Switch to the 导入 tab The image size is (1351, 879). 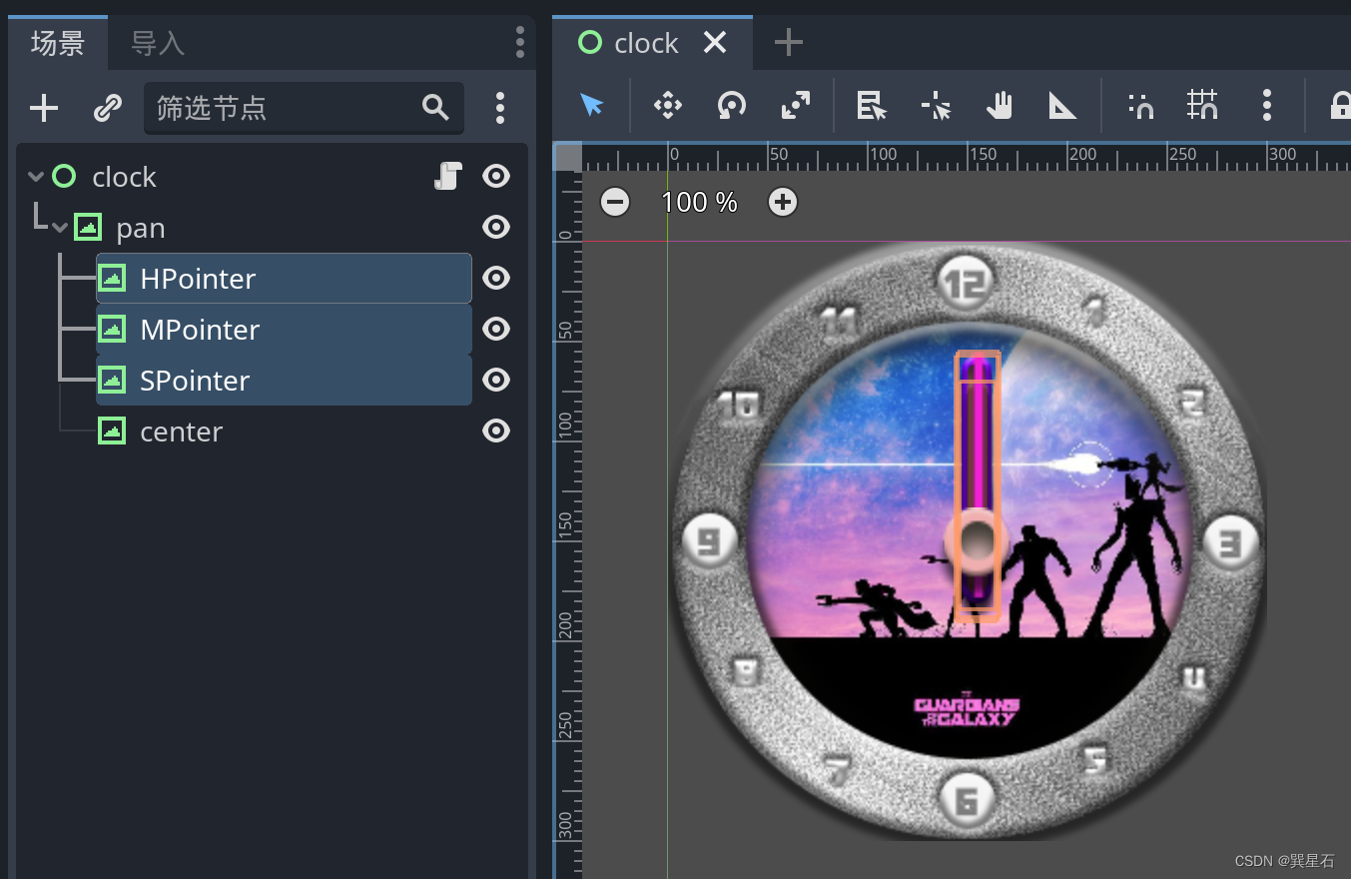[x=158, y=43]
